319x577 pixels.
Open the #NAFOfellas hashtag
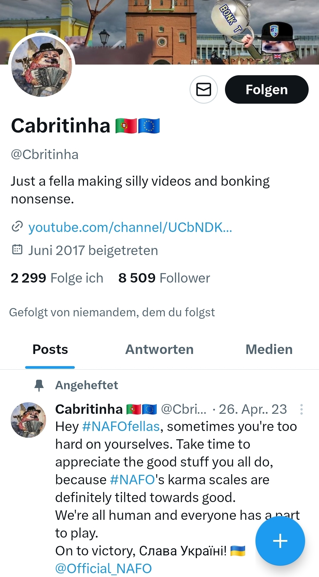coord(121,427)
